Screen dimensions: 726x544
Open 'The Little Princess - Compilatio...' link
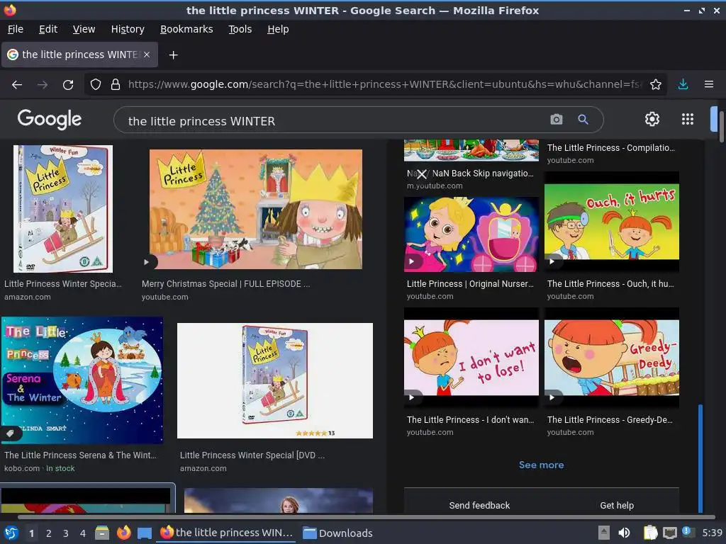tap(610, 148)
